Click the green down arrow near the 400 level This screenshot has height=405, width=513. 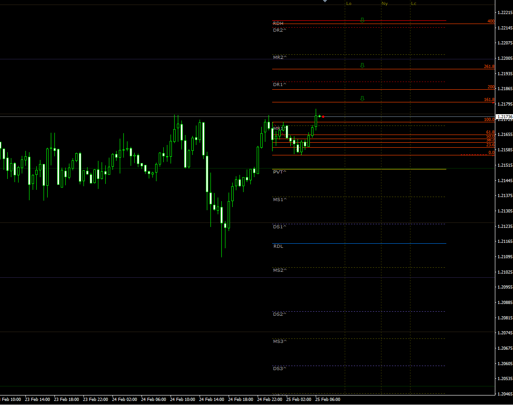pos(362,20)
